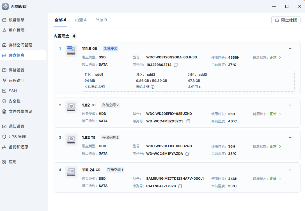Click 未使用 > link for partition sdd3
305x211 pixels.
[x=194, y=87]
